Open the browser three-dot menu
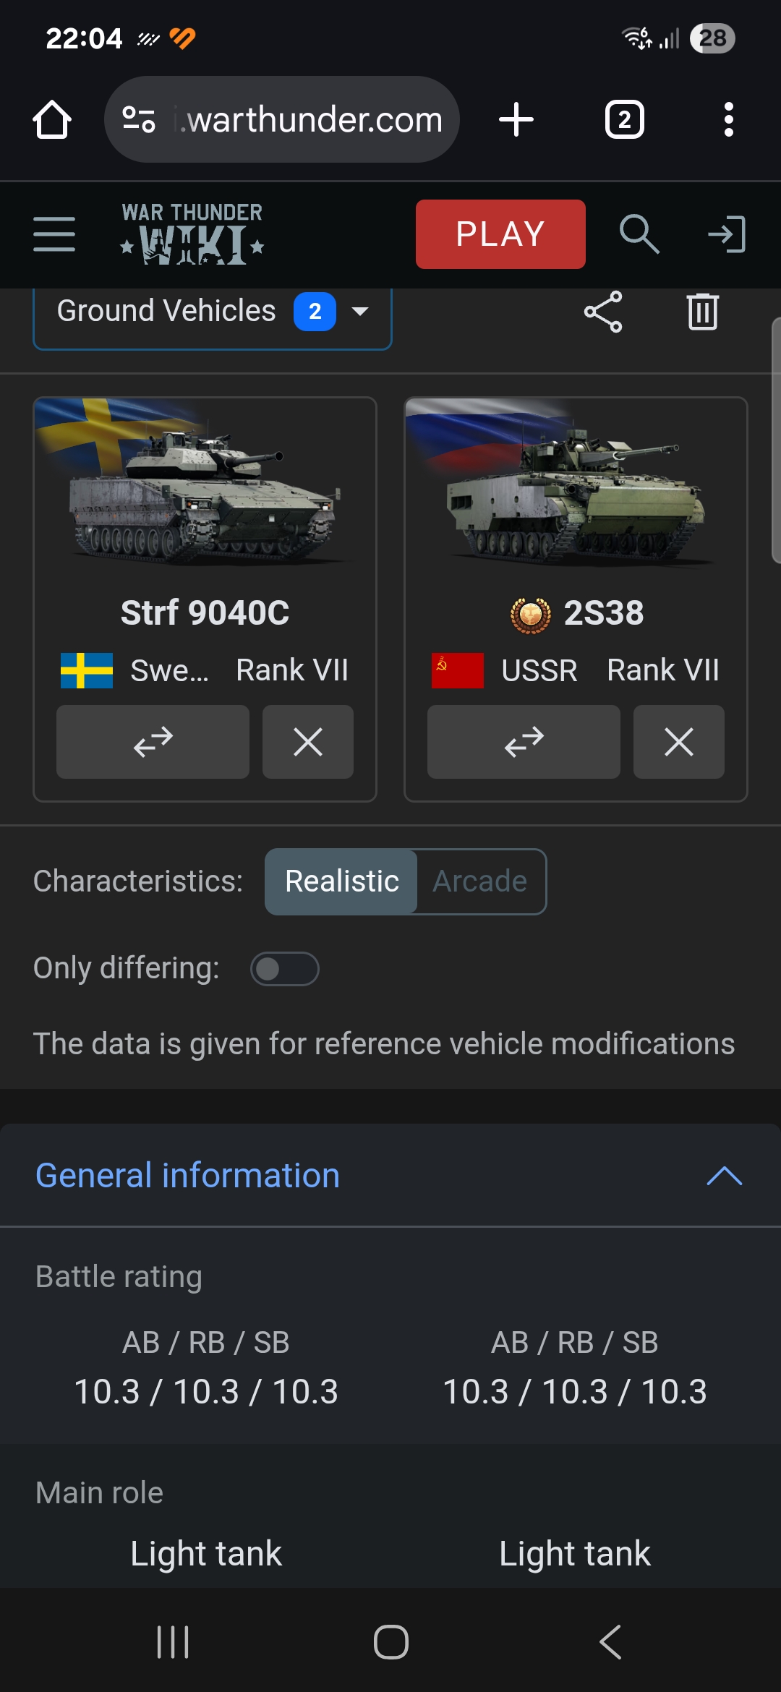 (x=728, y=119)
